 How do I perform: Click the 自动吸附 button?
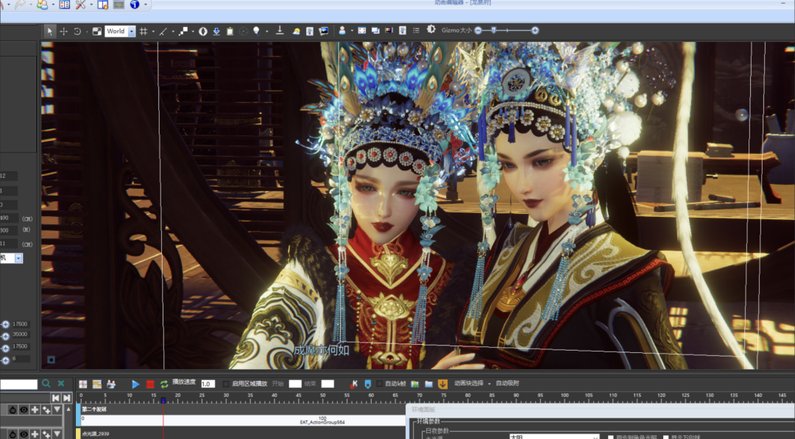pos(507,384)
